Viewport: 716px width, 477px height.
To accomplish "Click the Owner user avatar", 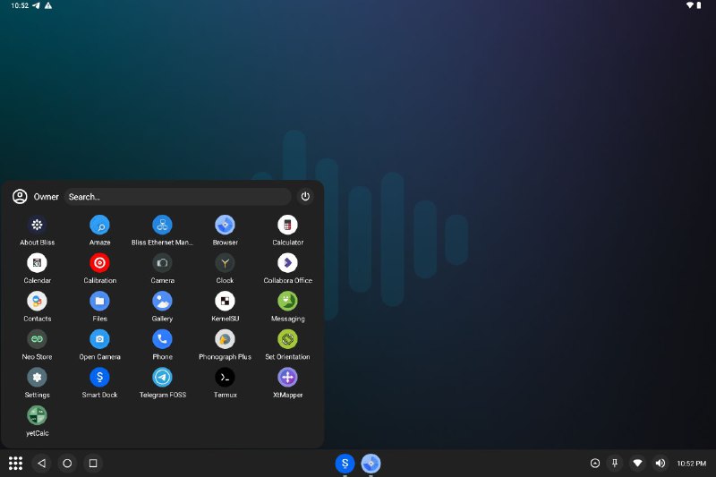I will 20,197.
